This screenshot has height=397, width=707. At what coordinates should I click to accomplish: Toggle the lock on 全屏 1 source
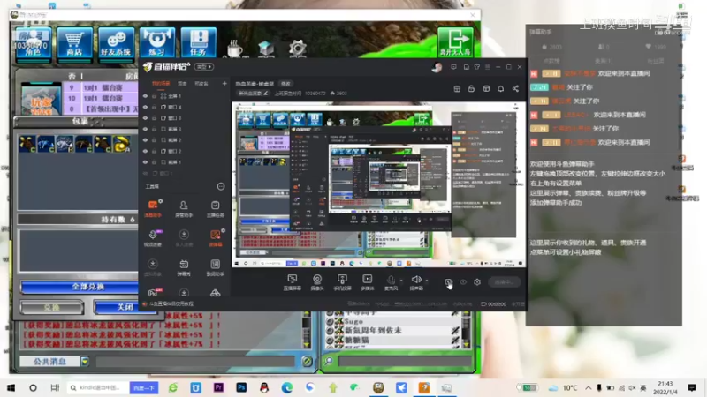(x=154, y=96)
